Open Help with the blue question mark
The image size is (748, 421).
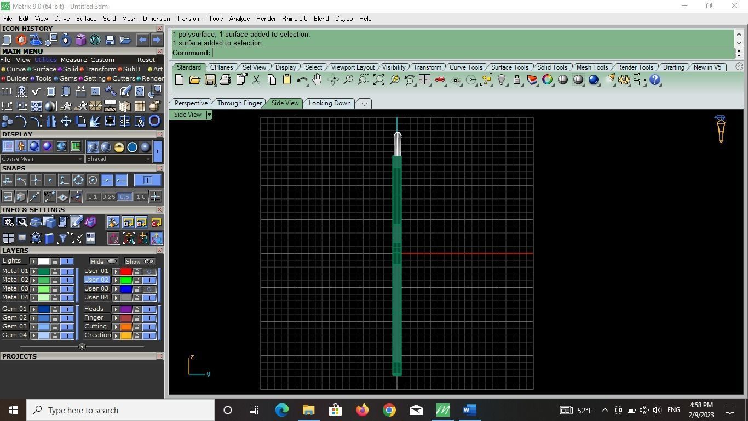tap(654, 80)
